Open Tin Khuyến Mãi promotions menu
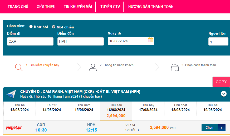230x136 pixels. [x=78, y=7]
